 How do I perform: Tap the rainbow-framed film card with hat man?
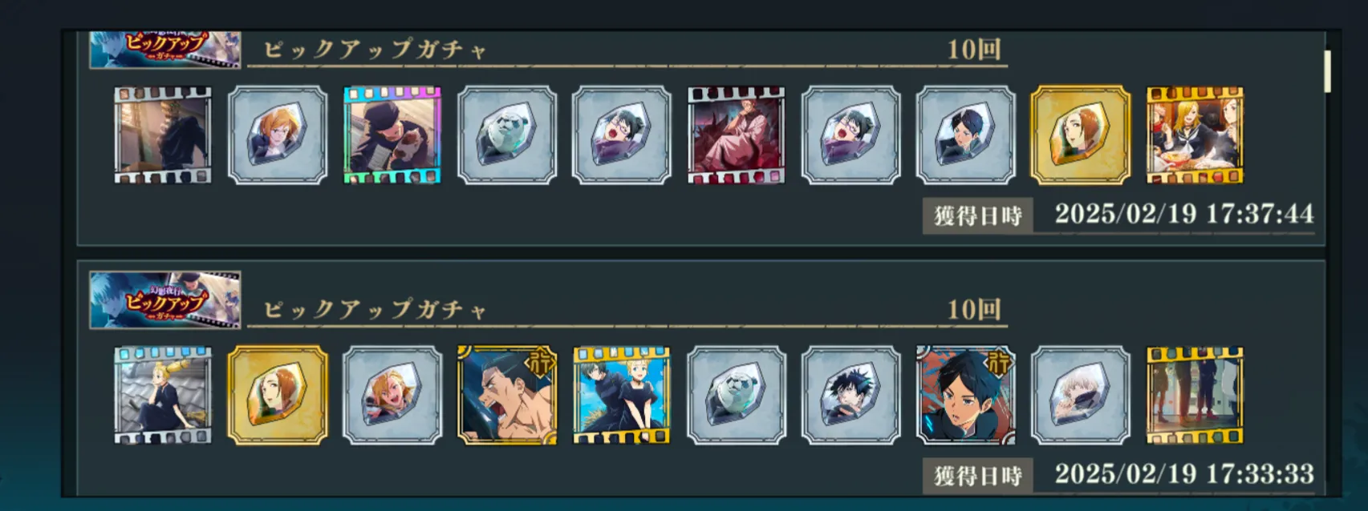(x=392, y=135)
